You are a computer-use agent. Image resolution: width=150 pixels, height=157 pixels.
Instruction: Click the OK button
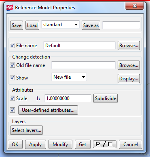click(15, 144)
